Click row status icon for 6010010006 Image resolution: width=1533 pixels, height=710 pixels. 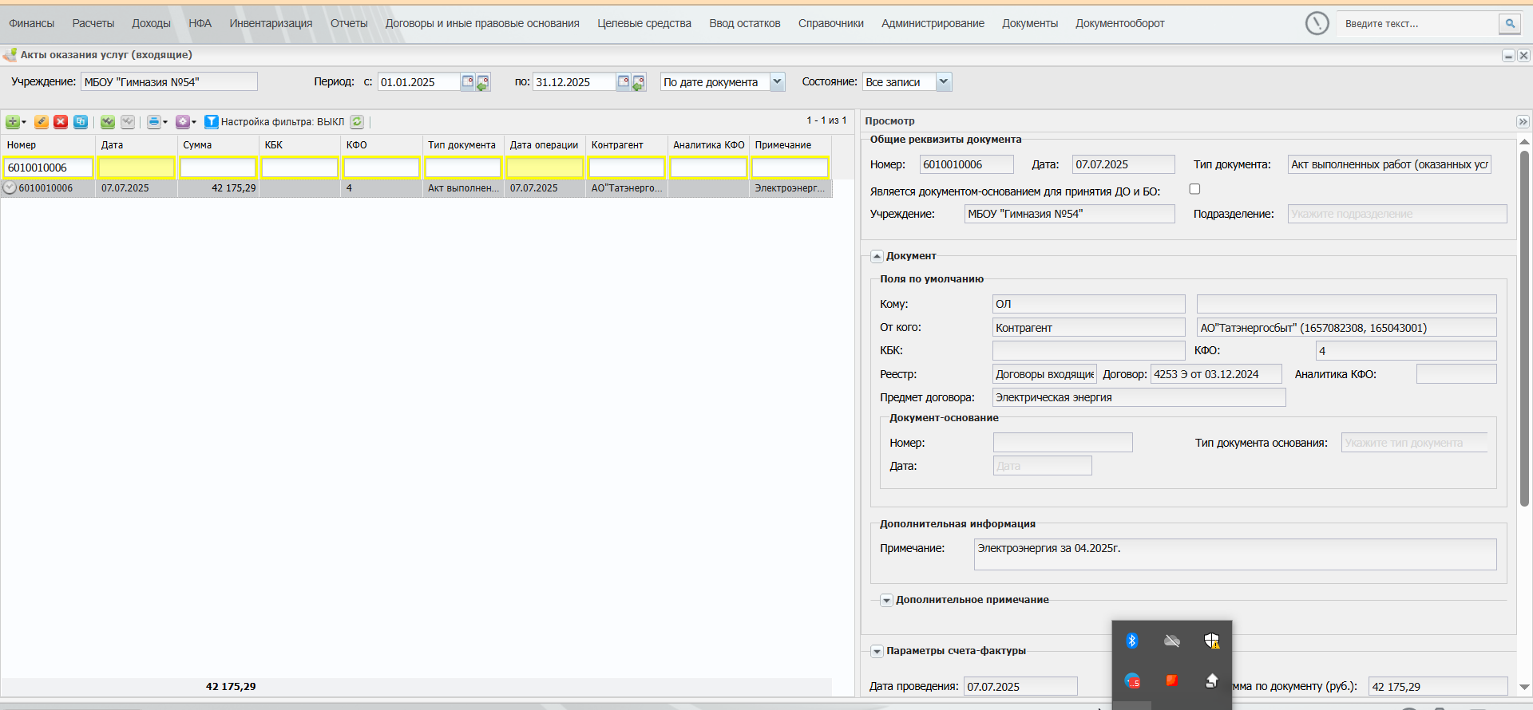[10, 188]
